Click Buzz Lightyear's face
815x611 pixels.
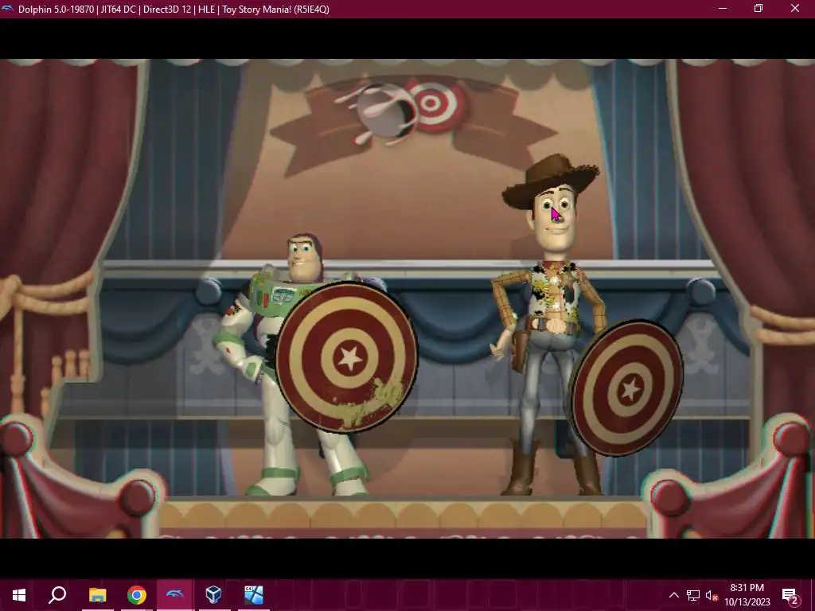(x=305, y=259)
